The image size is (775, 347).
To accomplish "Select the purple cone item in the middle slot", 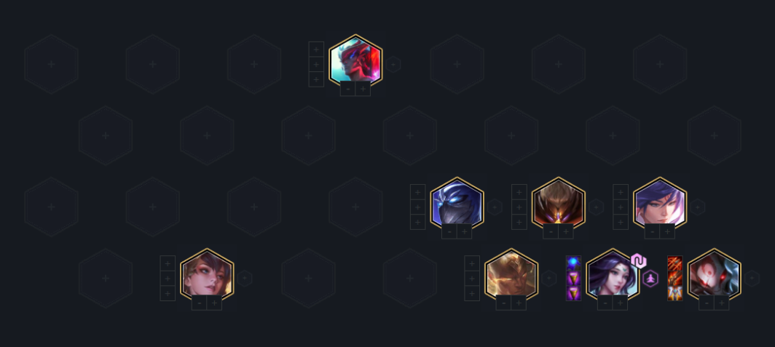I will click(573, 279).
